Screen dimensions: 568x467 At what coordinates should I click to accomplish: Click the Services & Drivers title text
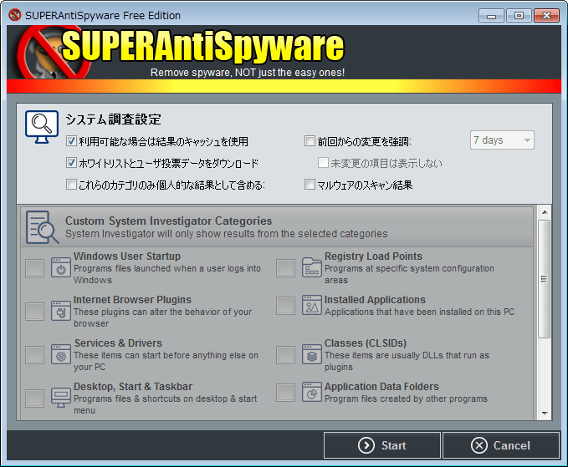(118, 343)
